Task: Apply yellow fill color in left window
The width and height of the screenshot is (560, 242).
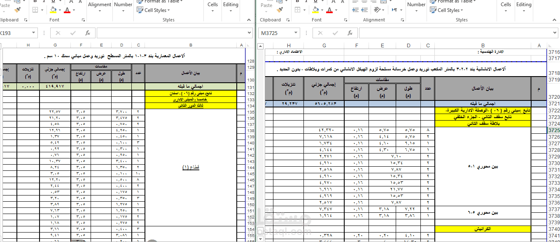Action: (53, 9)
